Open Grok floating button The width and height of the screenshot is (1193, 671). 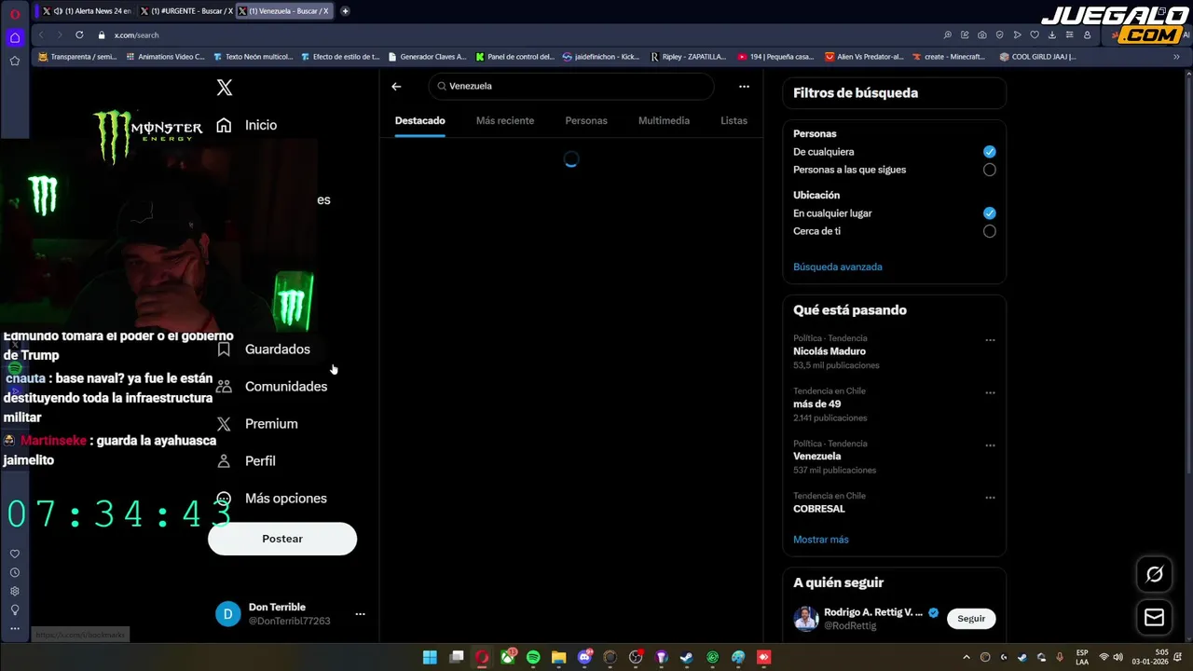click(1154, 574)
